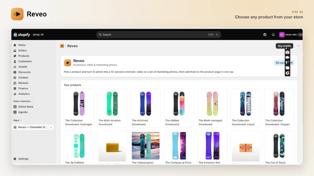
Task: Open the Home page from the sidebar
Action: click(22, 45)
